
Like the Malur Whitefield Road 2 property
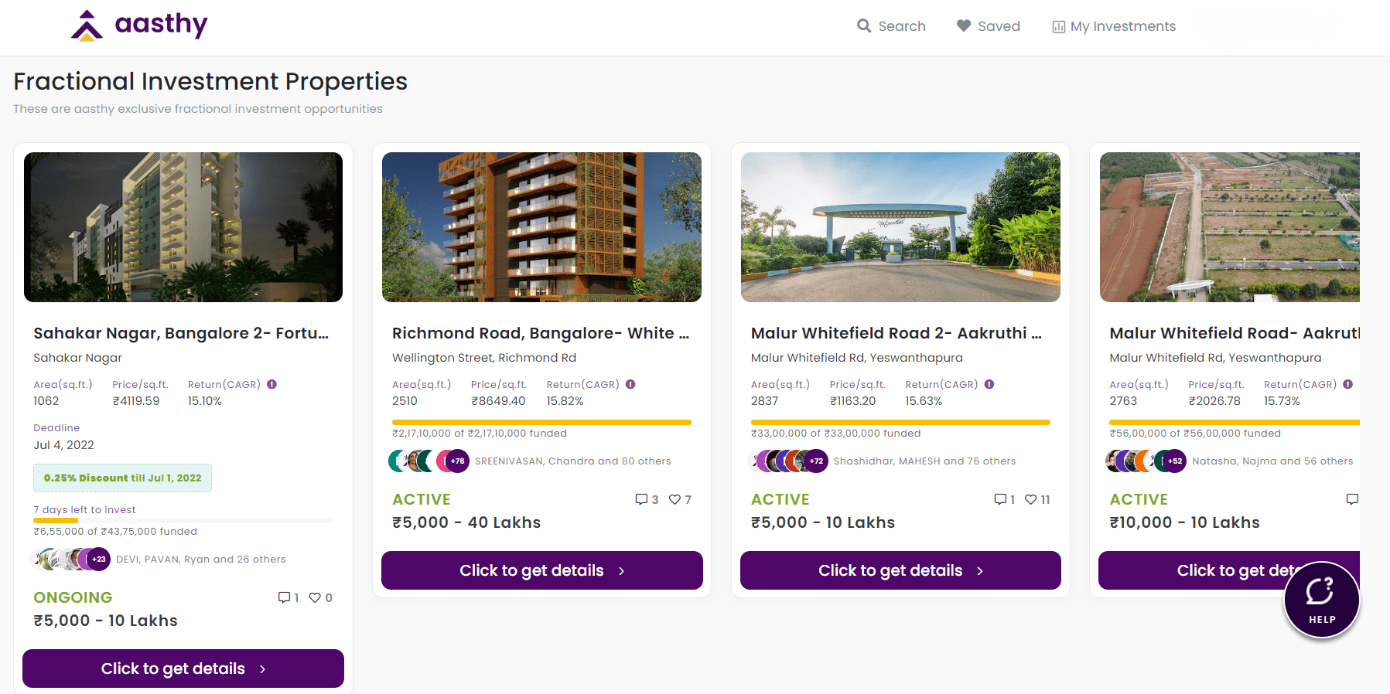1030,499
